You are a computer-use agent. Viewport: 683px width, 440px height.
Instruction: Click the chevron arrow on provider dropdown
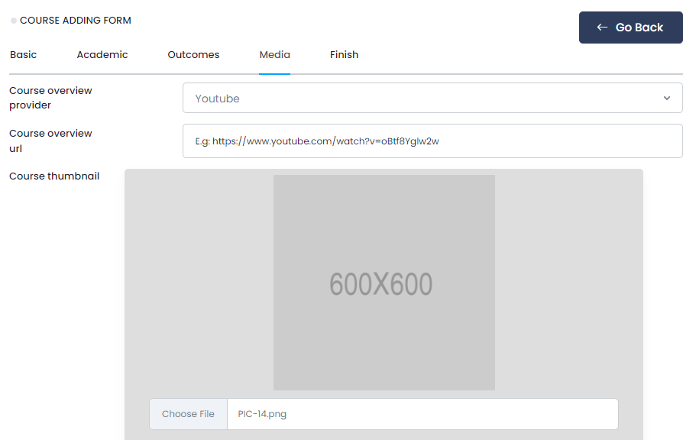(667, 99)
